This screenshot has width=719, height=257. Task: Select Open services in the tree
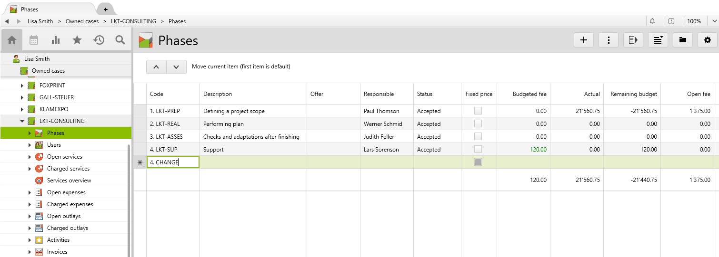coord(64,157)
